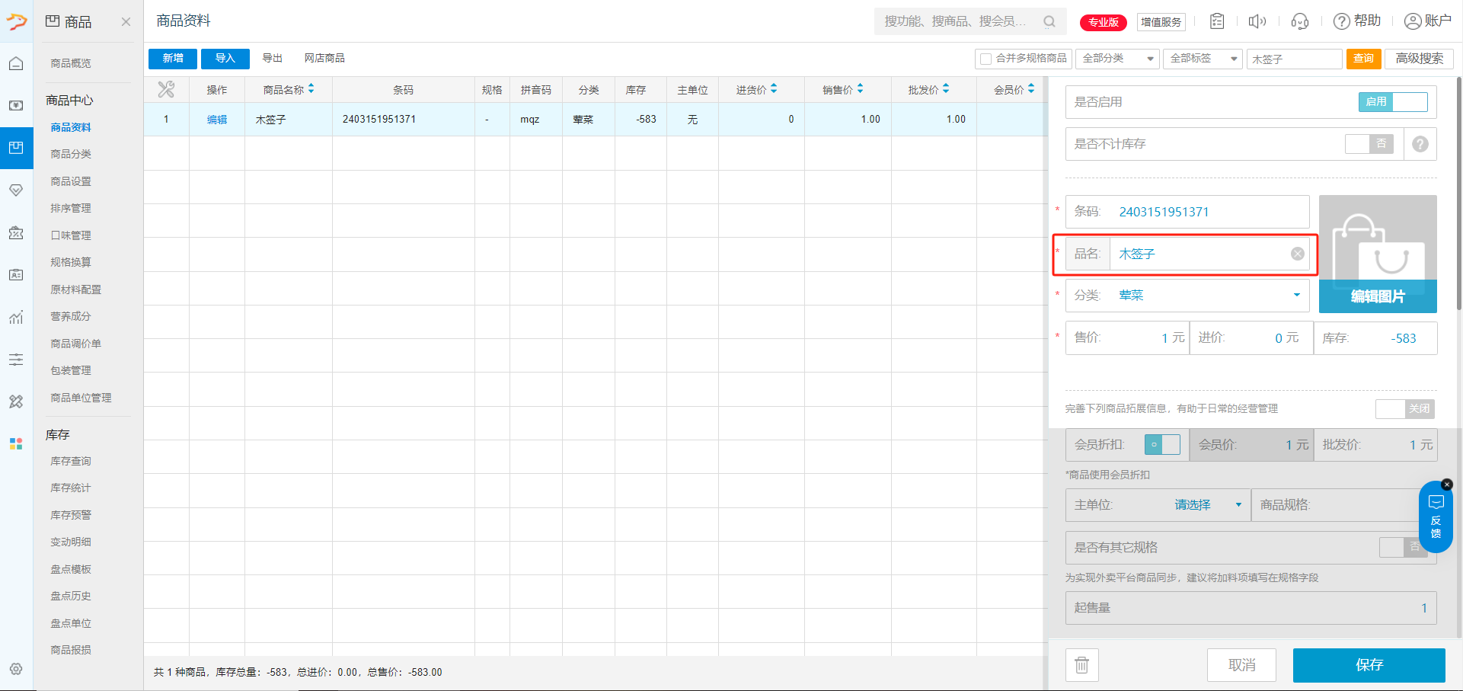Click the 编辑 link in first row
Viewport: 1463px width, 691px height.
[x=217, y=120]
